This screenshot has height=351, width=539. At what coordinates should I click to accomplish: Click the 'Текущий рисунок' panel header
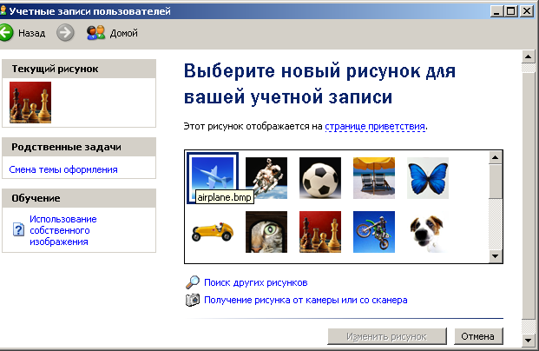point(79,69)
